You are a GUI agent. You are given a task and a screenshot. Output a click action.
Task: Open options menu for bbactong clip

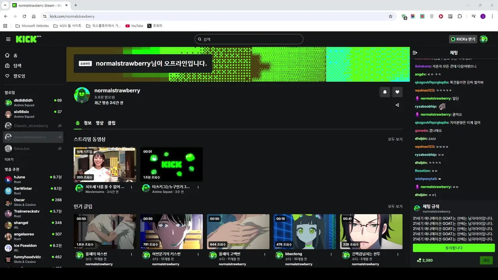coord(331,254)
